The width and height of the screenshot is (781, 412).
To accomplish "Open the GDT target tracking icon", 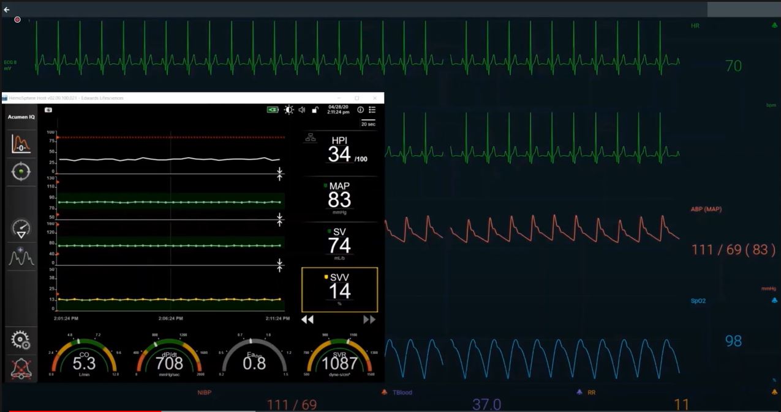I will click(x=21, y=172).
